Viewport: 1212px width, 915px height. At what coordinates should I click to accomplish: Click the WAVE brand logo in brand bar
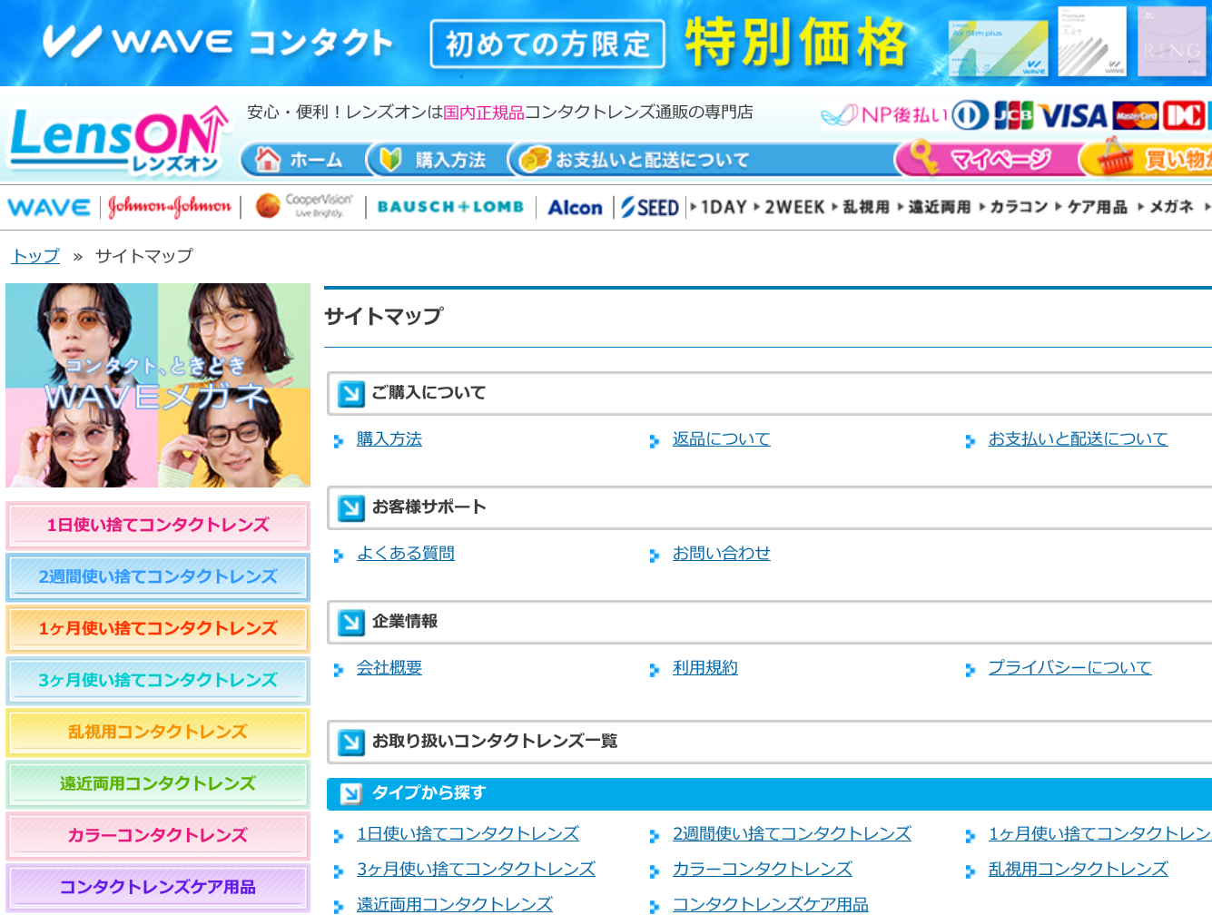click(49, 208)
